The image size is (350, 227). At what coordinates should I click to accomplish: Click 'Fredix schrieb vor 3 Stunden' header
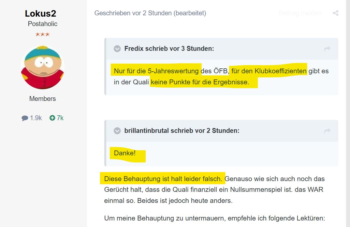coord(169,49)
